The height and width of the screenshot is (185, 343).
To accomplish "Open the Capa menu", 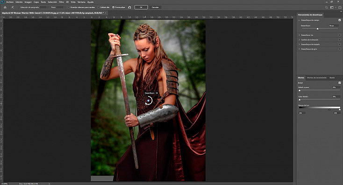I will (36, 2).
